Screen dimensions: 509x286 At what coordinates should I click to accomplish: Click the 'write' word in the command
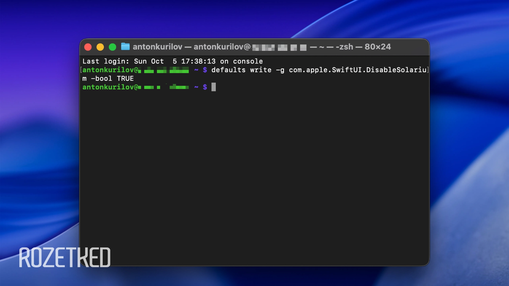[261, 70]
